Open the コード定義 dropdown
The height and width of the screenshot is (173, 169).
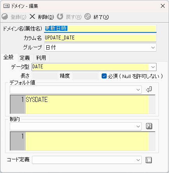click(x=87, y=160)
